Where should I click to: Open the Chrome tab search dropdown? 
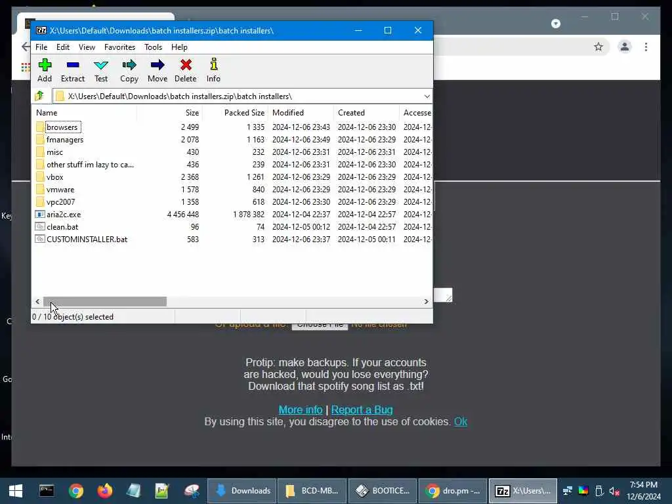tap(556, 23)
